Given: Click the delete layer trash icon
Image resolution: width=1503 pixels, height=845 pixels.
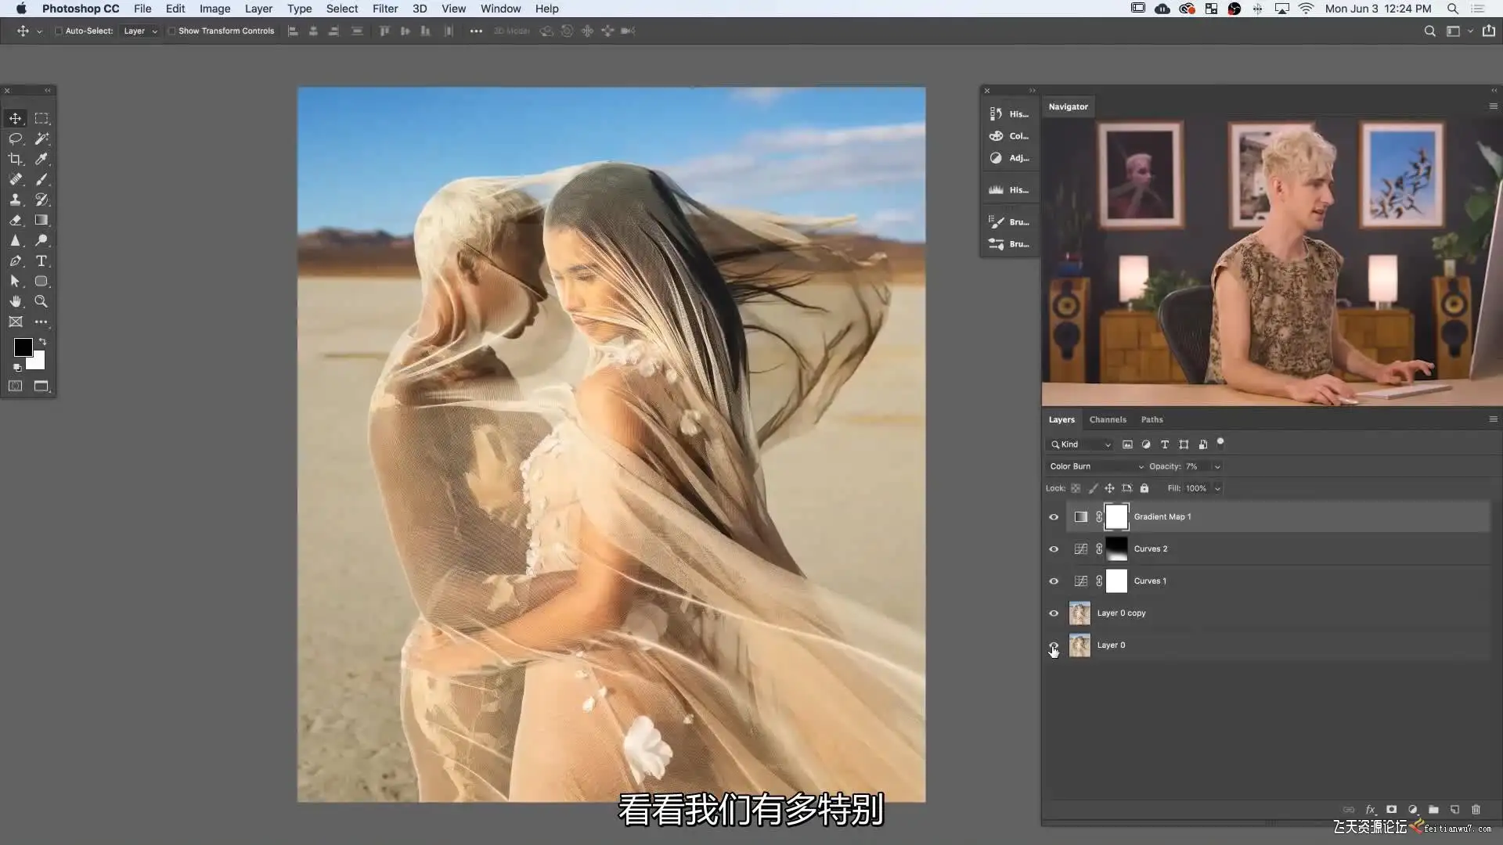Looking at the screenshot, I should click(1476, 810).
